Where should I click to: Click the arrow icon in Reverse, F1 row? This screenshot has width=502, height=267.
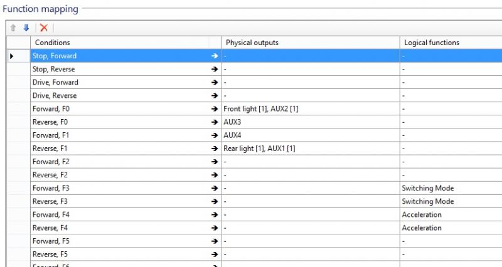point(215,149)
